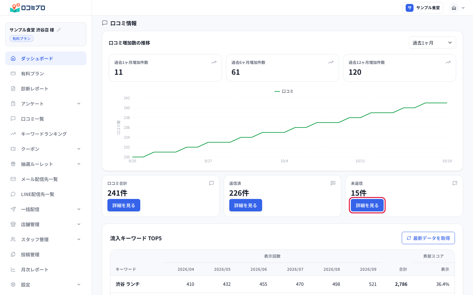473x295 pixels.
Task: Click the 口コミプロ logo
Action: (x=28, y=8)
